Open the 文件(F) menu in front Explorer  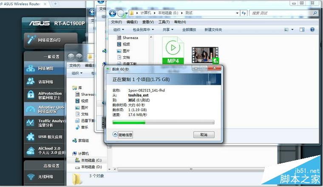pyautogui.click(x=116, y=22)
